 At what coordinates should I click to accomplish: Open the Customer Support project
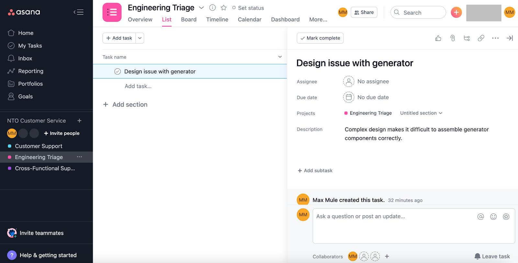tap(39, 146)
